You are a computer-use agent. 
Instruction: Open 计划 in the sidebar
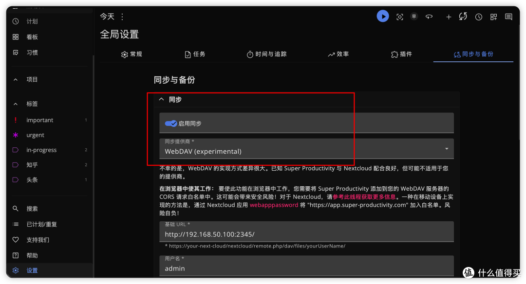[x=50, y=21]
